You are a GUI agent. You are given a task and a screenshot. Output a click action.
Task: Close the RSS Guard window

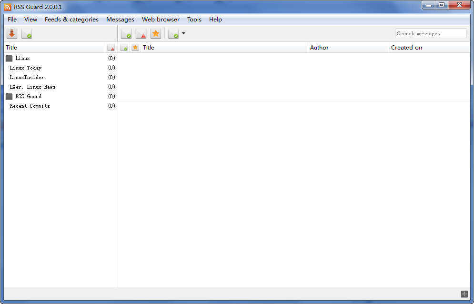click(x=460, y=5)
